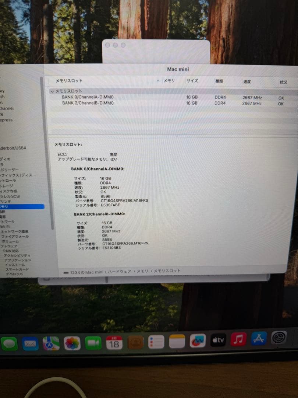Open Messages from the Dock
This screenshot has width=298, height=398.
[x=9, y=344]
